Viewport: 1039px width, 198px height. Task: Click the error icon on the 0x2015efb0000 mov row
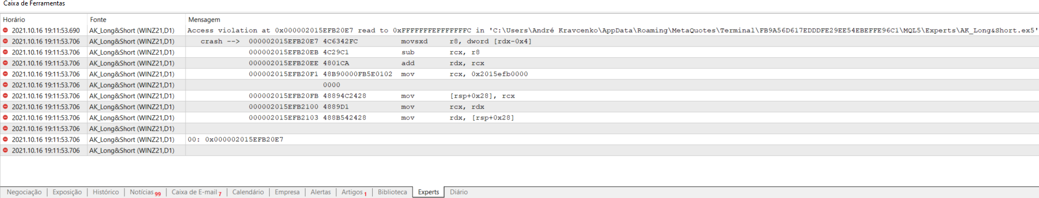[x=5, y=74]
